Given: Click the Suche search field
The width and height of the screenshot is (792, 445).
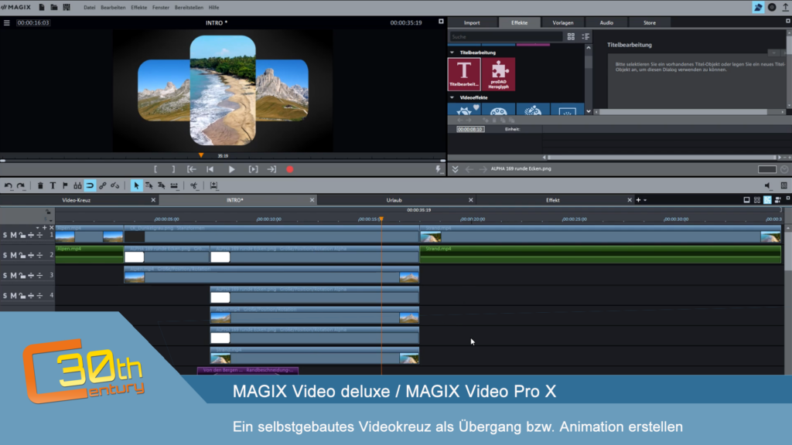Looking at the screenshot, I should [506, 37].
